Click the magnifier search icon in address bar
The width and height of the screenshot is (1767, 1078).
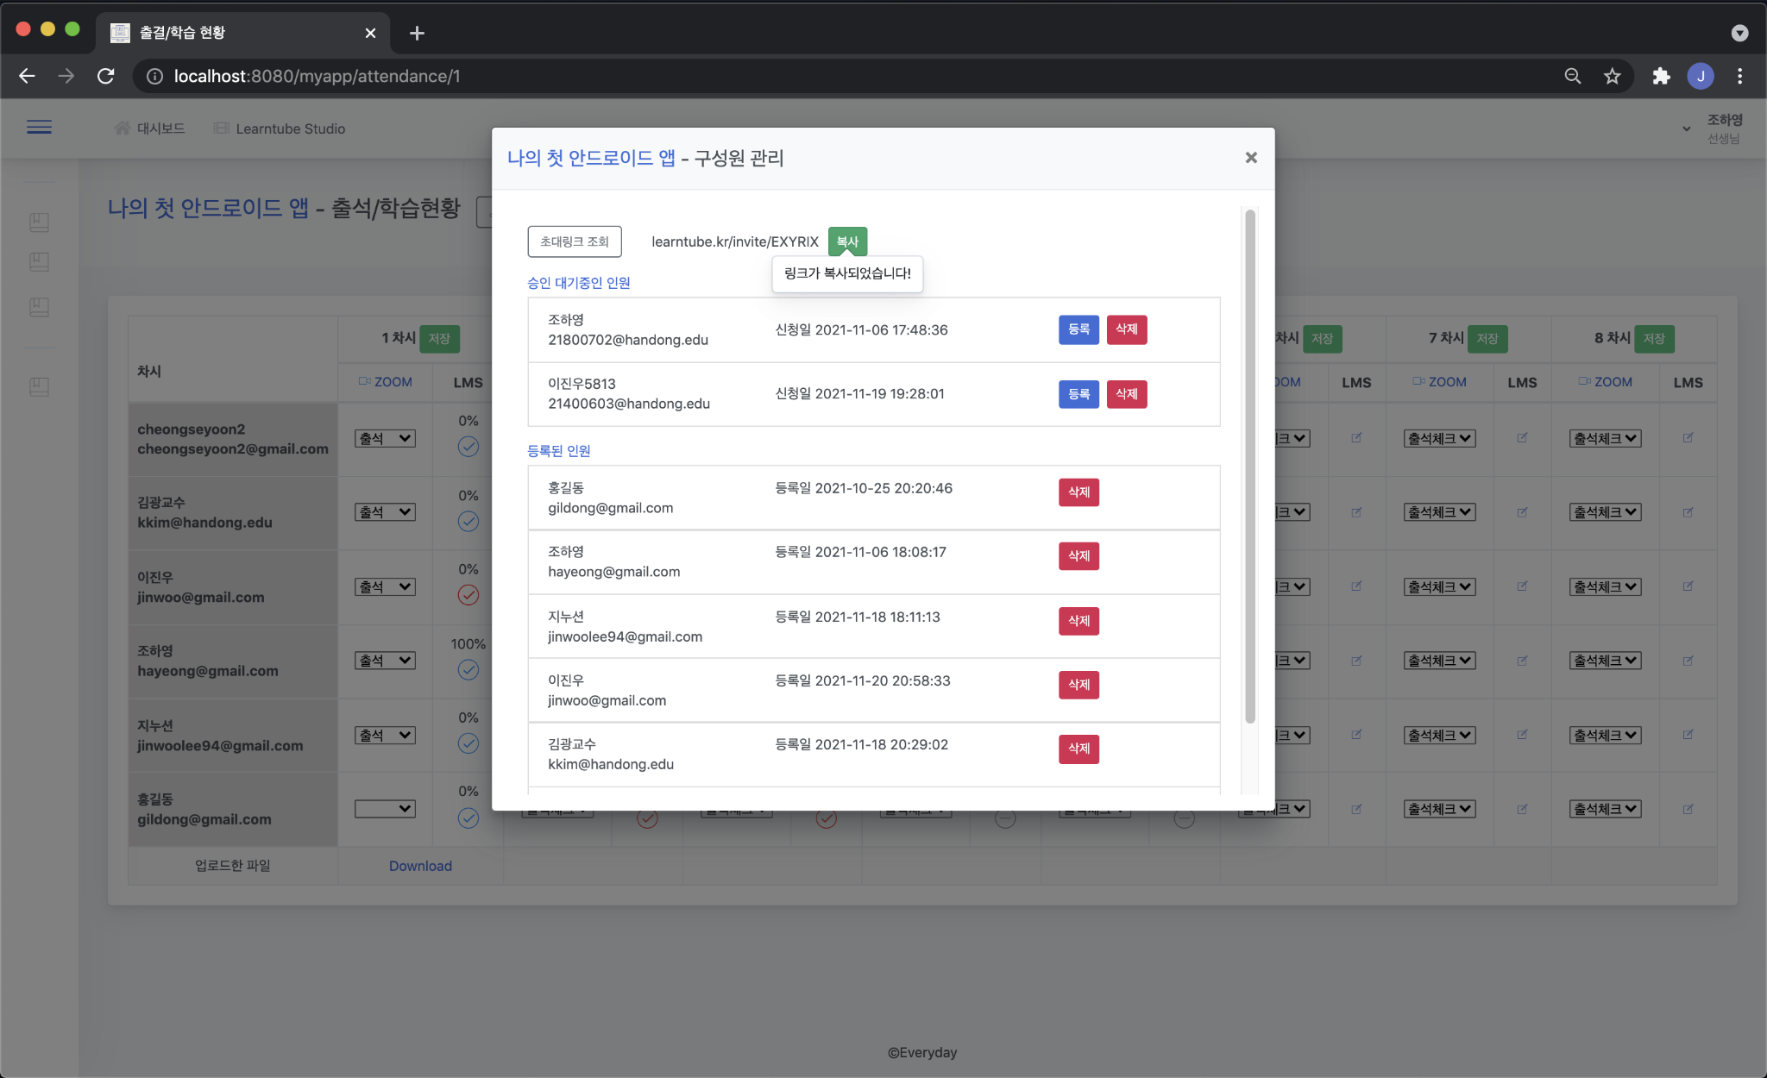coord(1572,76)
